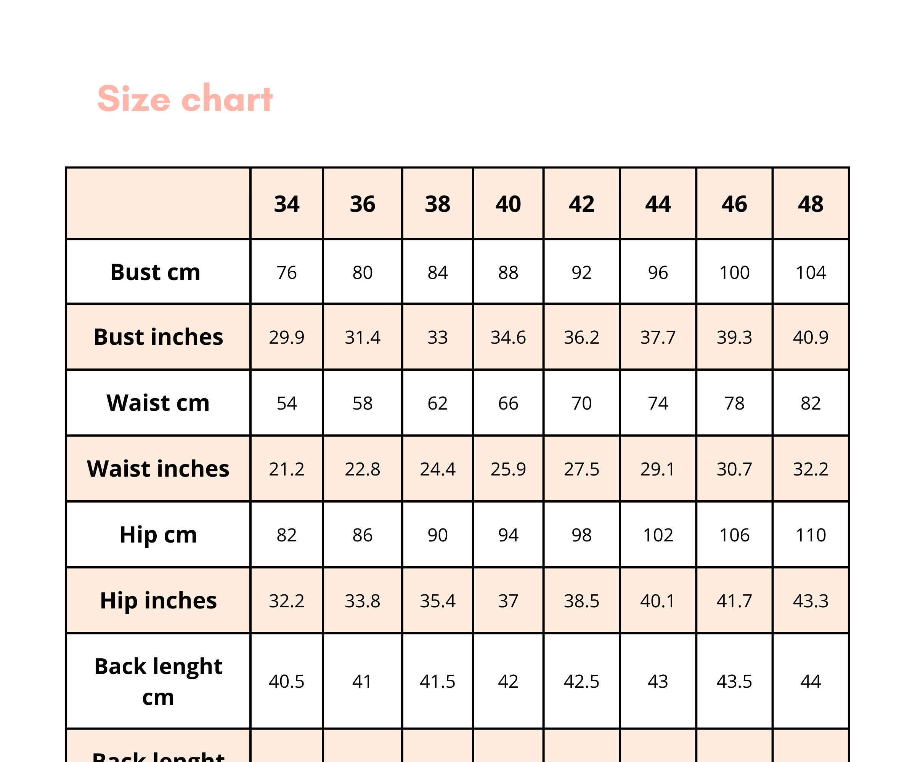Click the Back lenght cm row label
The image size is (915, 762).
158,682
